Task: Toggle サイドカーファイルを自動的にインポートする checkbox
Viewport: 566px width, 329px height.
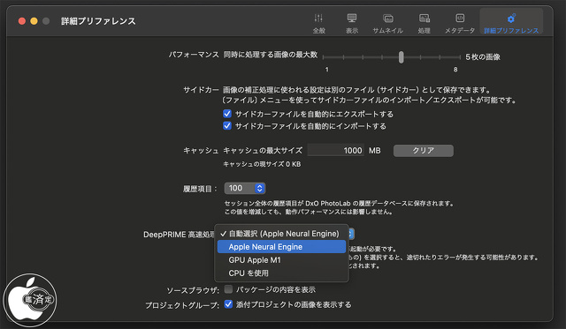Action: 227,125
